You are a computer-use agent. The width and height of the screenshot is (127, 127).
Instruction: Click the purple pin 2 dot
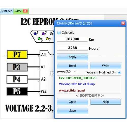tap(43, 34)
